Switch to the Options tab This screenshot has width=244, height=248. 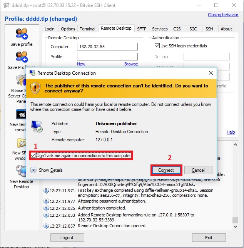pyautogui.click(x=68, y=29)
